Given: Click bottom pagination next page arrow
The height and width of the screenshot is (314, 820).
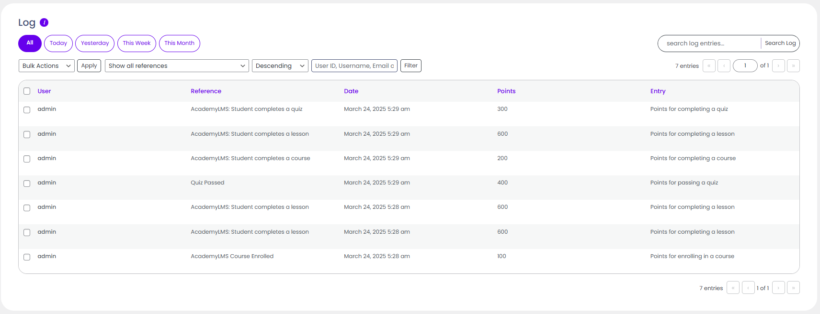Looking at the screenshot, I should point(778,288).
